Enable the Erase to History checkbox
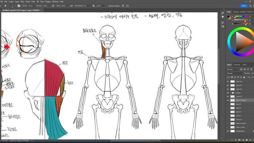254x143 pixels. coord(107,6)
